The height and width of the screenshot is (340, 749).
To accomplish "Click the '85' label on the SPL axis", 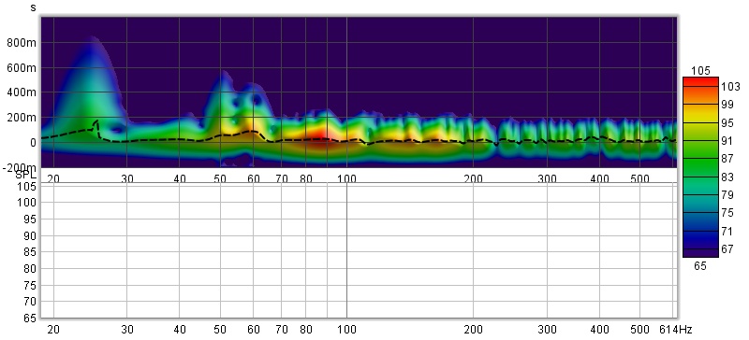I will pos(30,252).
